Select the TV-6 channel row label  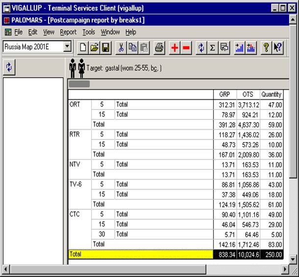point(75,184)
